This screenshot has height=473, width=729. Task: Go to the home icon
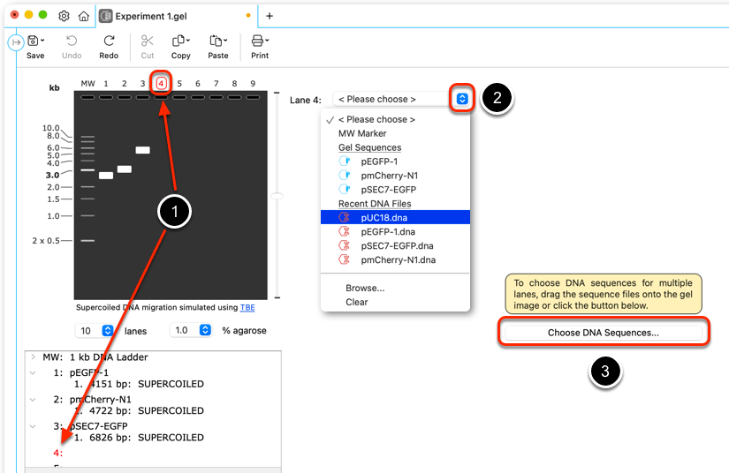click(84, 16)
